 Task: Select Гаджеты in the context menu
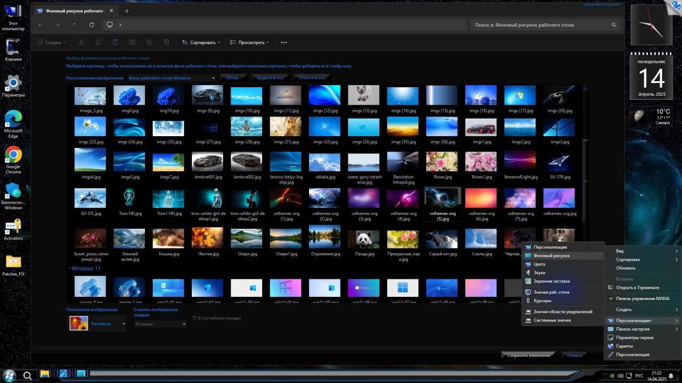[642, 346]
